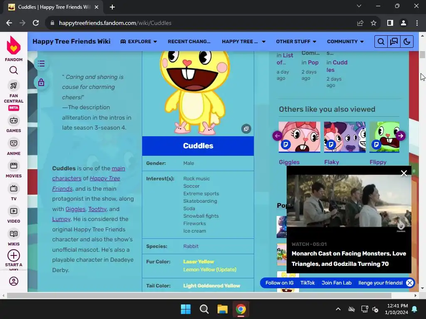Open the user profile avatar in sidebar
This screenshot has height=319, width=426.
(14, 281)
